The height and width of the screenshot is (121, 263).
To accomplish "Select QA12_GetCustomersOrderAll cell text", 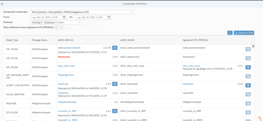I will (x=135, y=48).
